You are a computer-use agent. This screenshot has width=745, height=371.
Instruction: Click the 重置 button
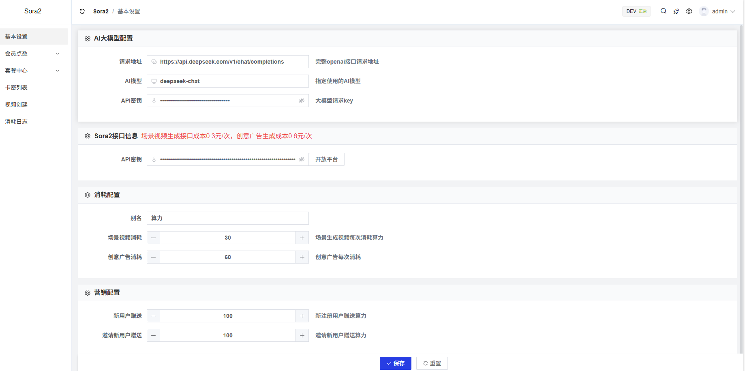pos(432,363)
